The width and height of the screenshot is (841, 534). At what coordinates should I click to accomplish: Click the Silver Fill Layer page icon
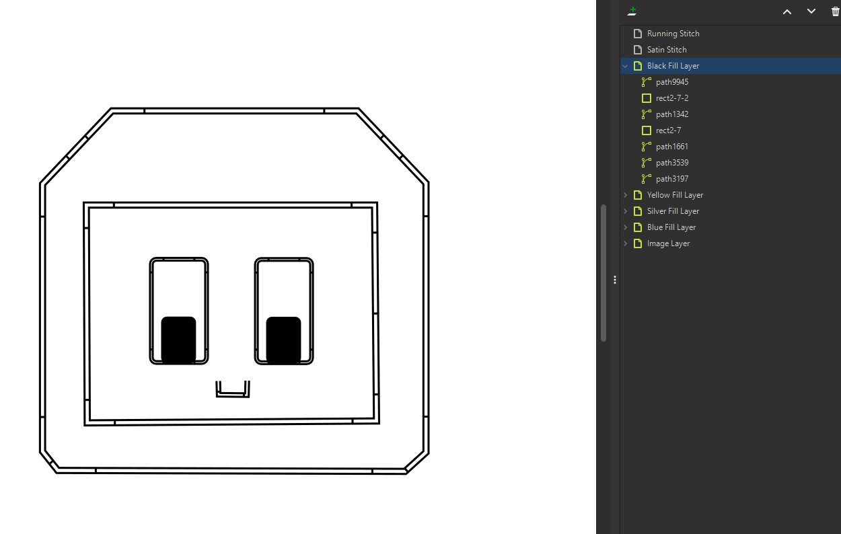[638, 211]
